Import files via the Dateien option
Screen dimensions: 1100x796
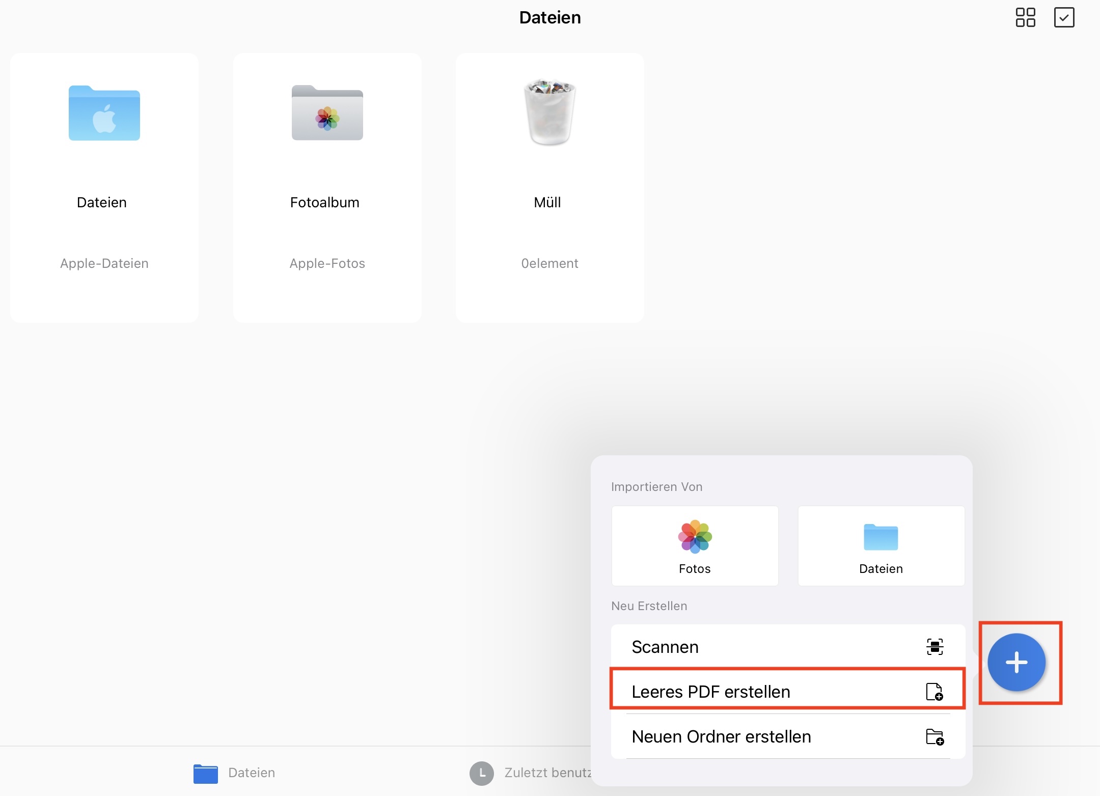tap(881, 546)
